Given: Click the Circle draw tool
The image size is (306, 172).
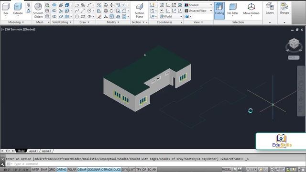Looking at the screenshot, I should [x=89, y=11].
